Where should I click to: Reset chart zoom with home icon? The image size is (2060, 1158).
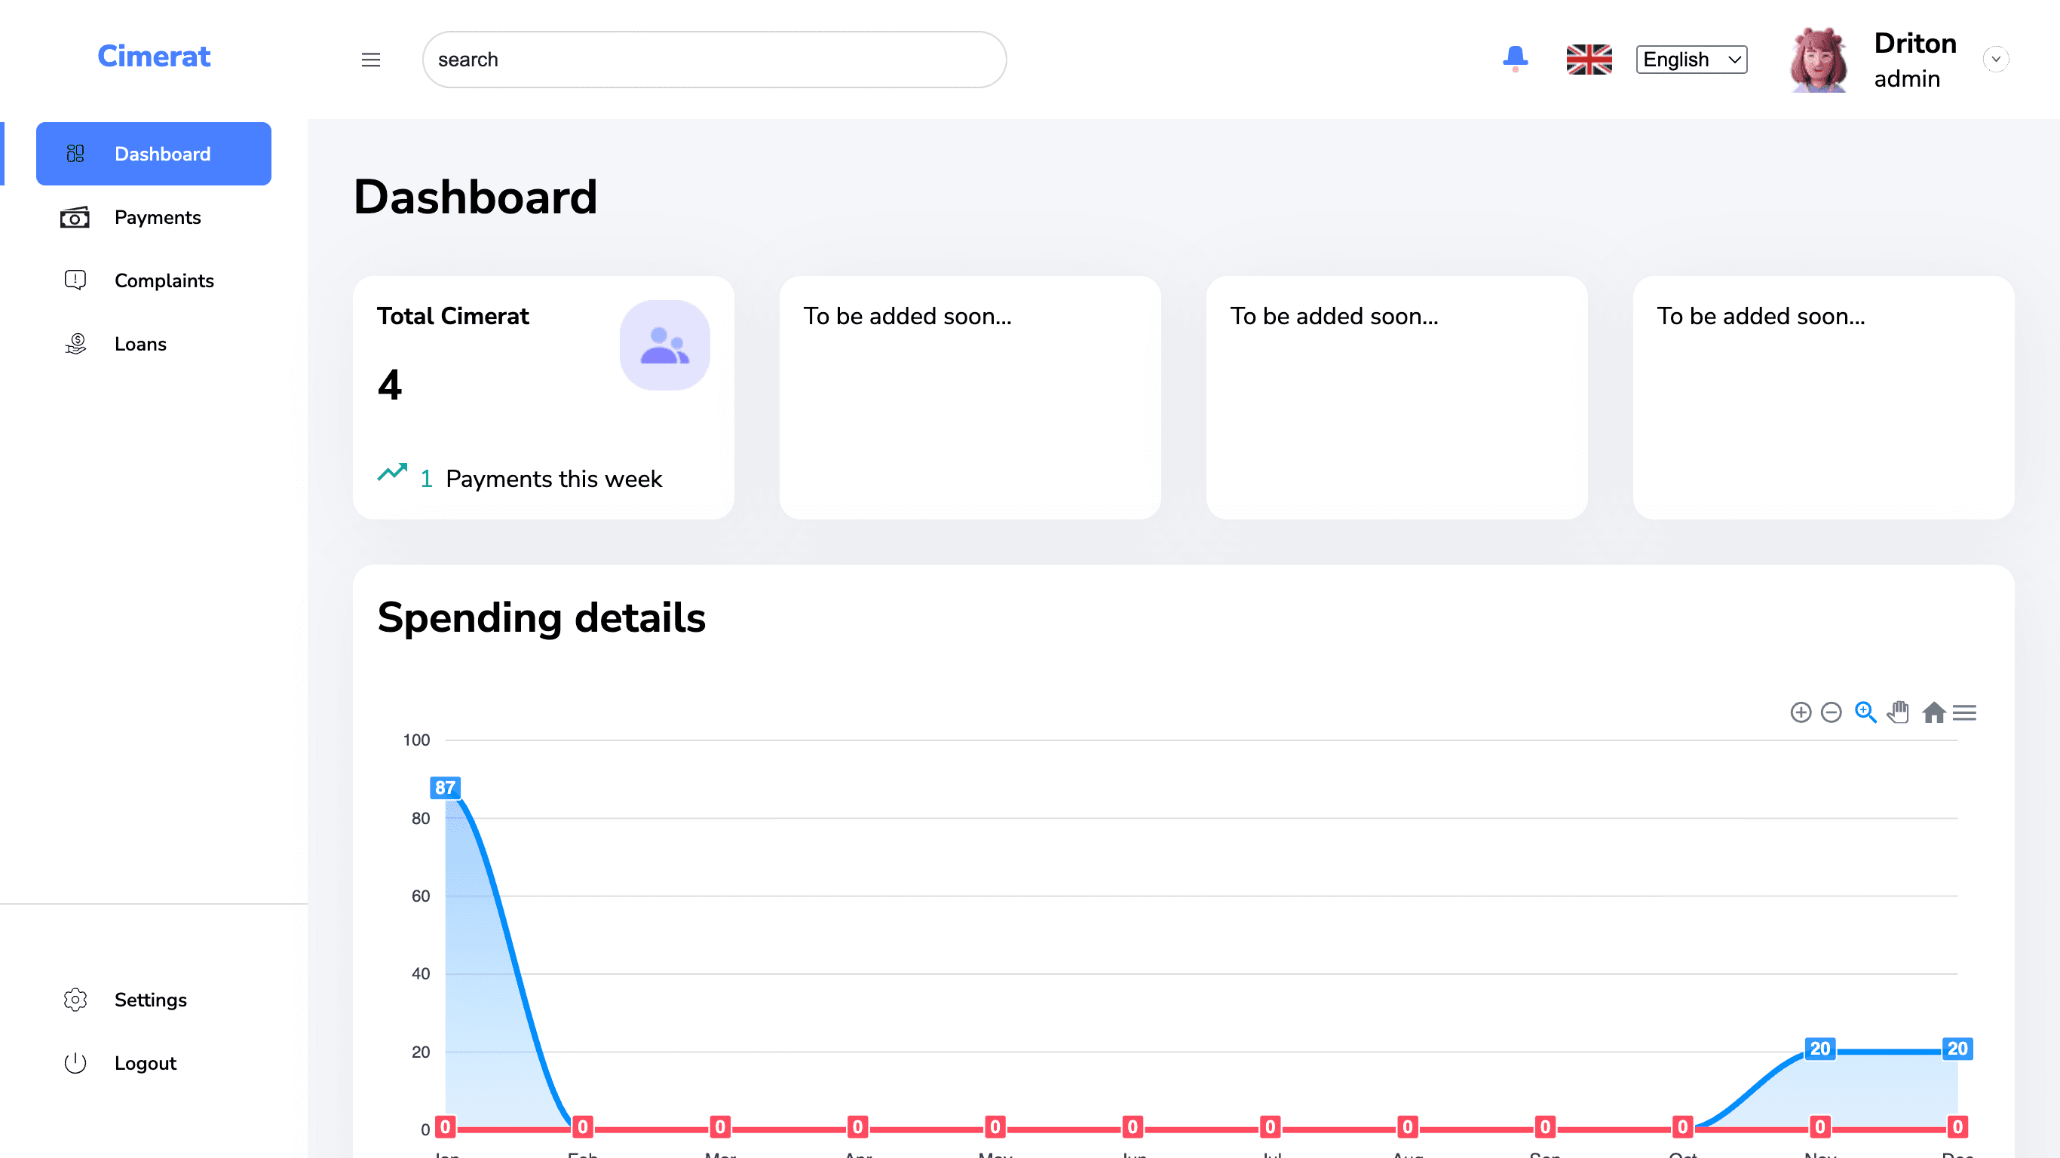tap(1933, 712)
